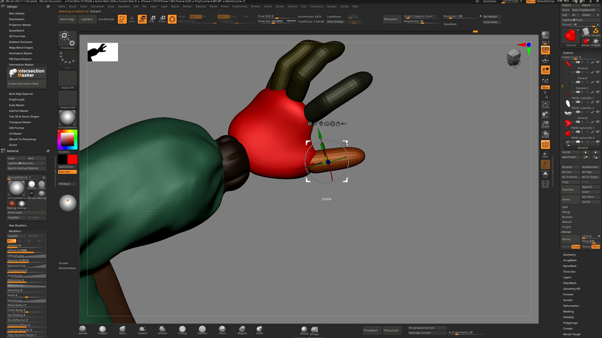Image resolution: width=602 pixels, height=338 pixels.
Task: Toggle Perspective view button
Action: tap(545, 50)
